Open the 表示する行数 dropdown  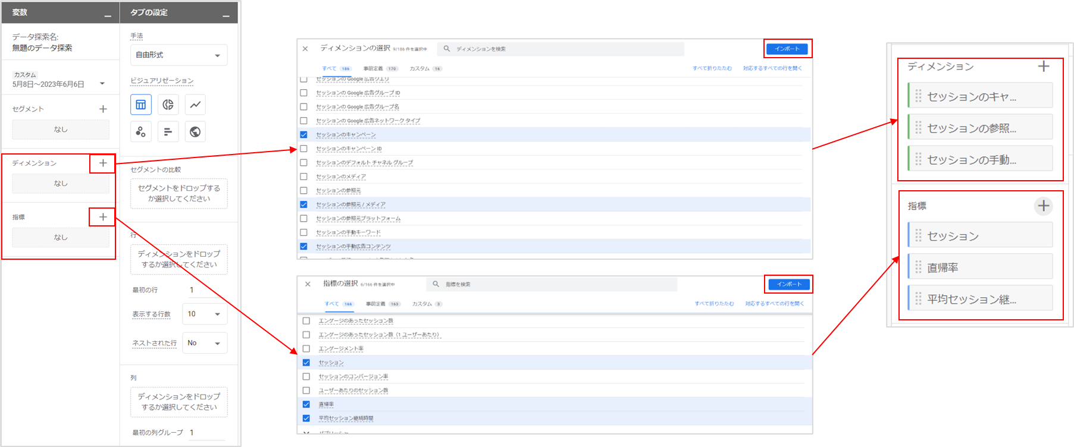[205, 314]
